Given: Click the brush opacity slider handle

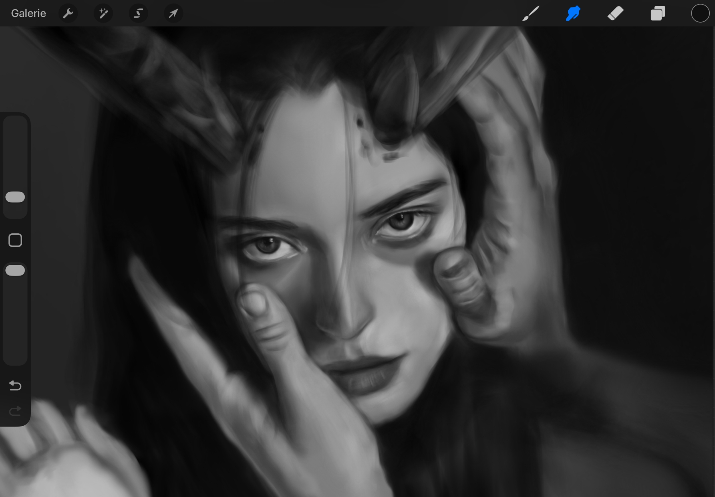Looking at the screenshot, I should point(15,271).
